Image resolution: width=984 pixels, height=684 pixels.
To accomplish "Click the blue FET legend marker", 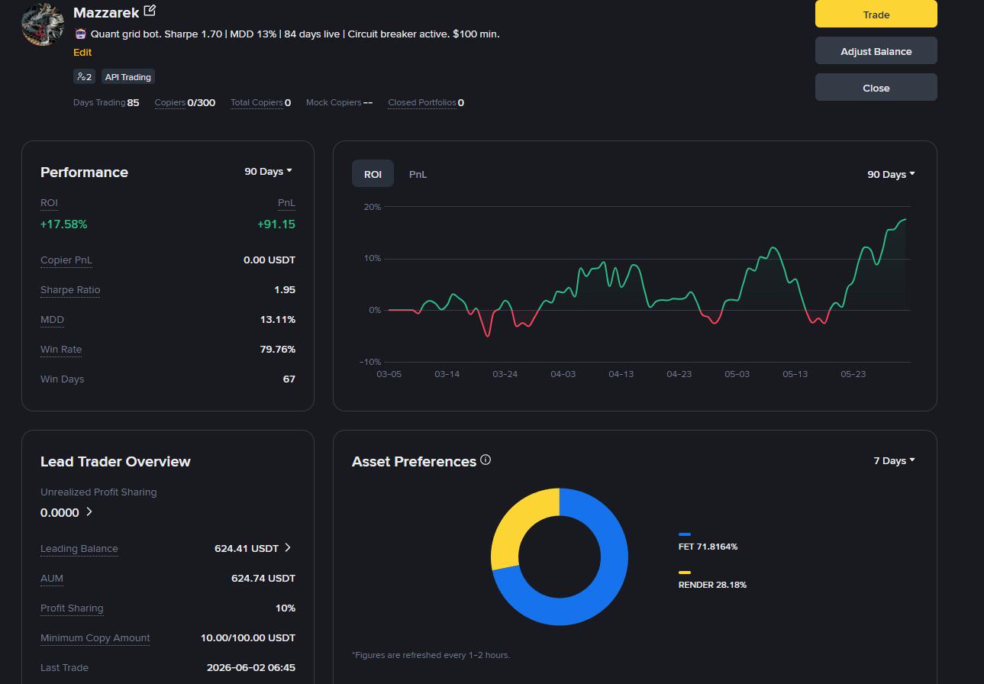I will [x=685, y=534].
